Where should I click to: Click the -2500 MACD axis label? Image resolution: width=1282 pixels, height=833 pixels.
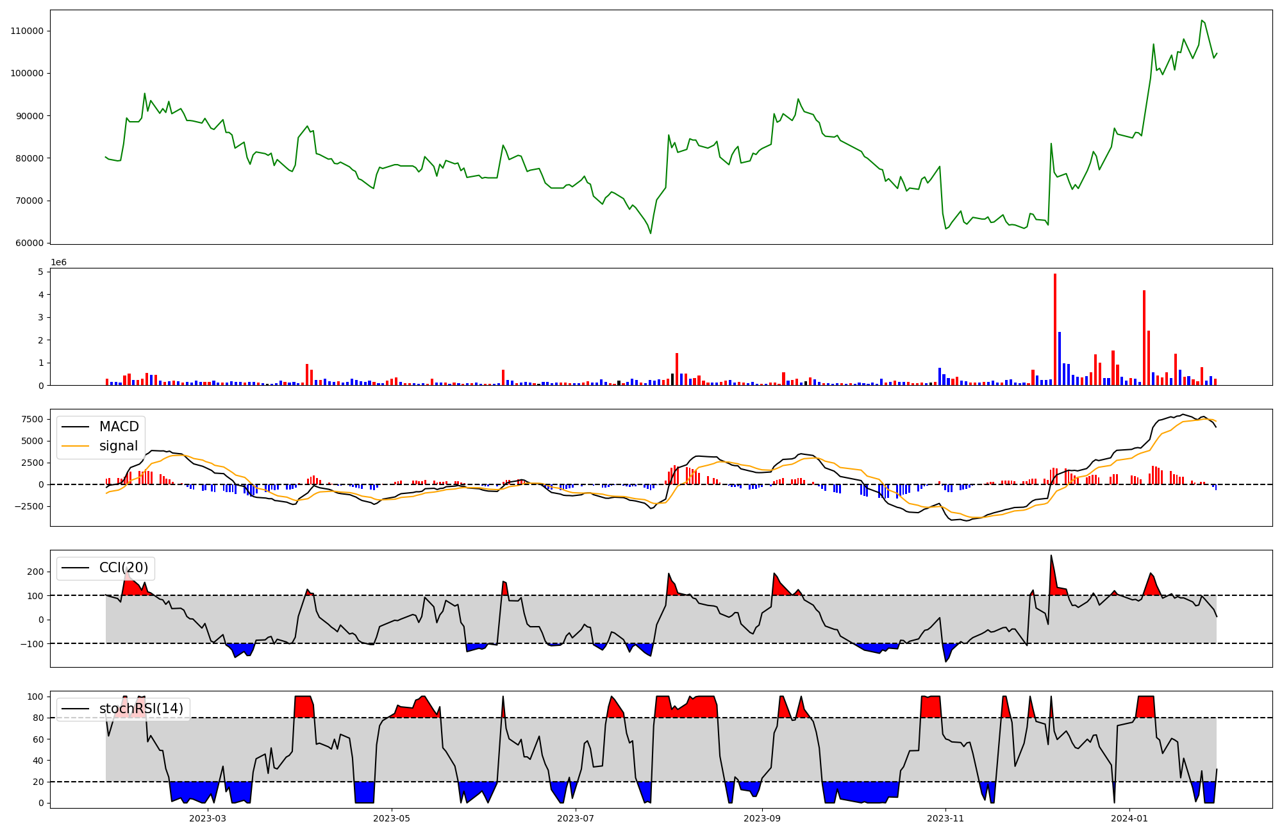point(29,506)
